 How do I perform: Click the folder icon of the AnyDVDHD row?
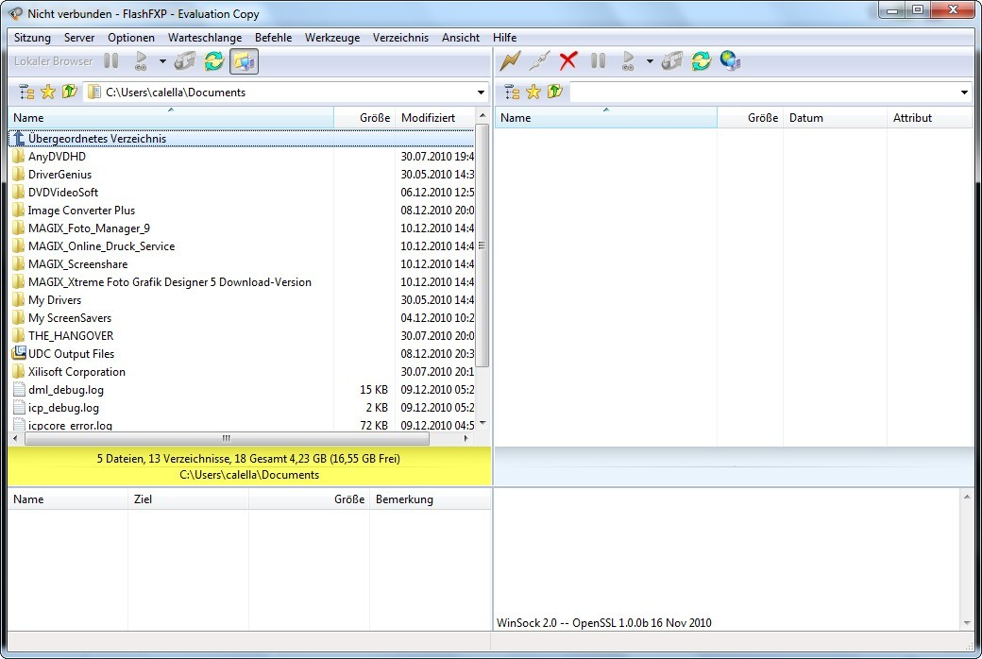coord(19,156)
